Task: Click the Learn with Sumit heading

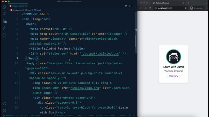Action: [173, 67]
